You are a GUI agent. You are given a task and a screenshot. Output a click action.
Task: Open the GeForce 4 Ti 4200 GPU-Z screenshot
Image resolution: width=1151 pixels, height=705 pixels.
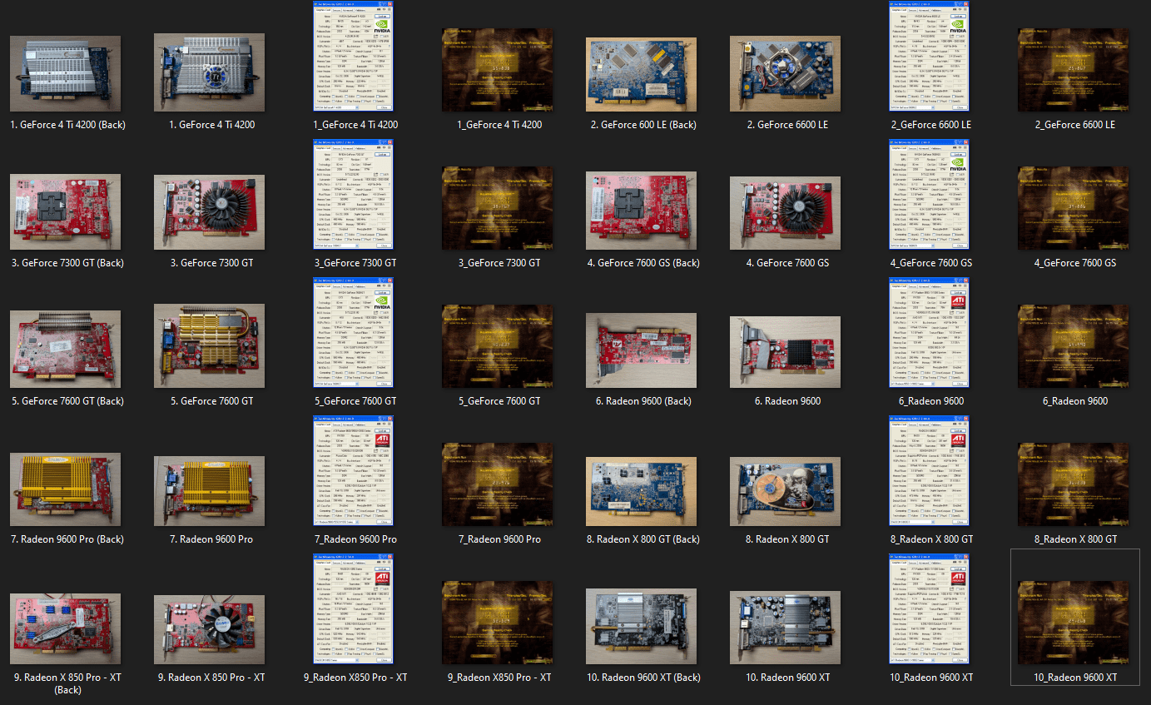[353, 57]
